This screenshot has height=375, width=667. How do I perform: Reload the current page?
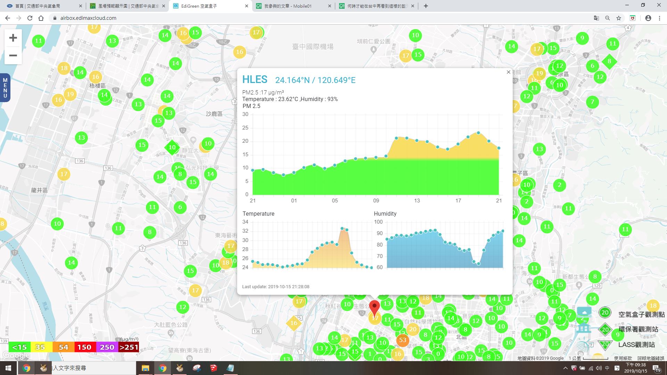tap(30, 18)
